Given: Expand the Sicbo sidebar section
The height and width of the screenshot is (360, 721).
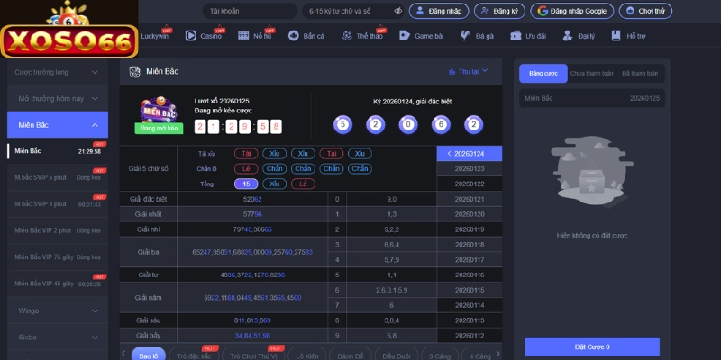Looking at the screenshot, I should click(x=58, y=337).
